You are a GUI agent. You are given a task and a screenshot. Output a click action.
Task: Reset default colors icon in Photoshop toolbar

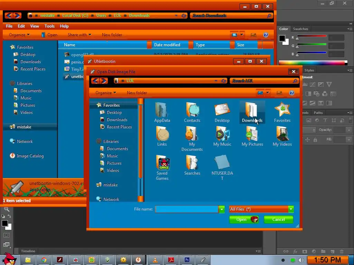pyautogui.click(x=3, y=216)
